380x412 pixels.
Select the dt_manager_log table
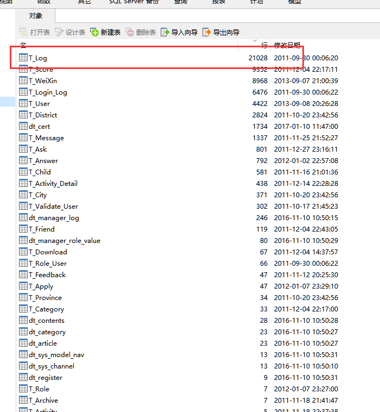coord(54,217)
